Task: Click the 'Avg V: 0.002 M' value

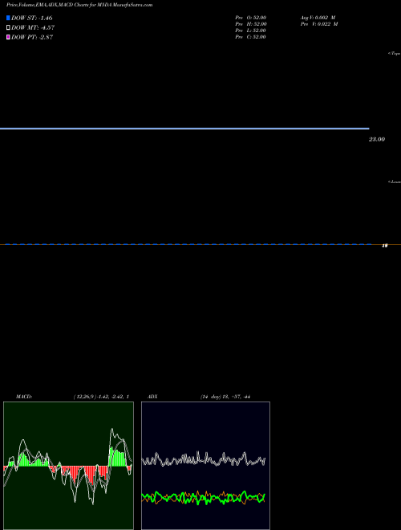Action: coord(318,18)
